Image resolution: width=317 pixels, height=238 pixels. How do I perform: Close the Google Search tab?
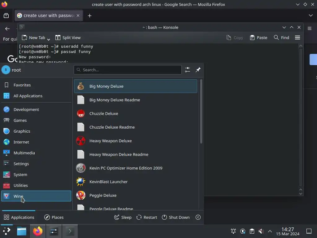(x=78, y=15)
